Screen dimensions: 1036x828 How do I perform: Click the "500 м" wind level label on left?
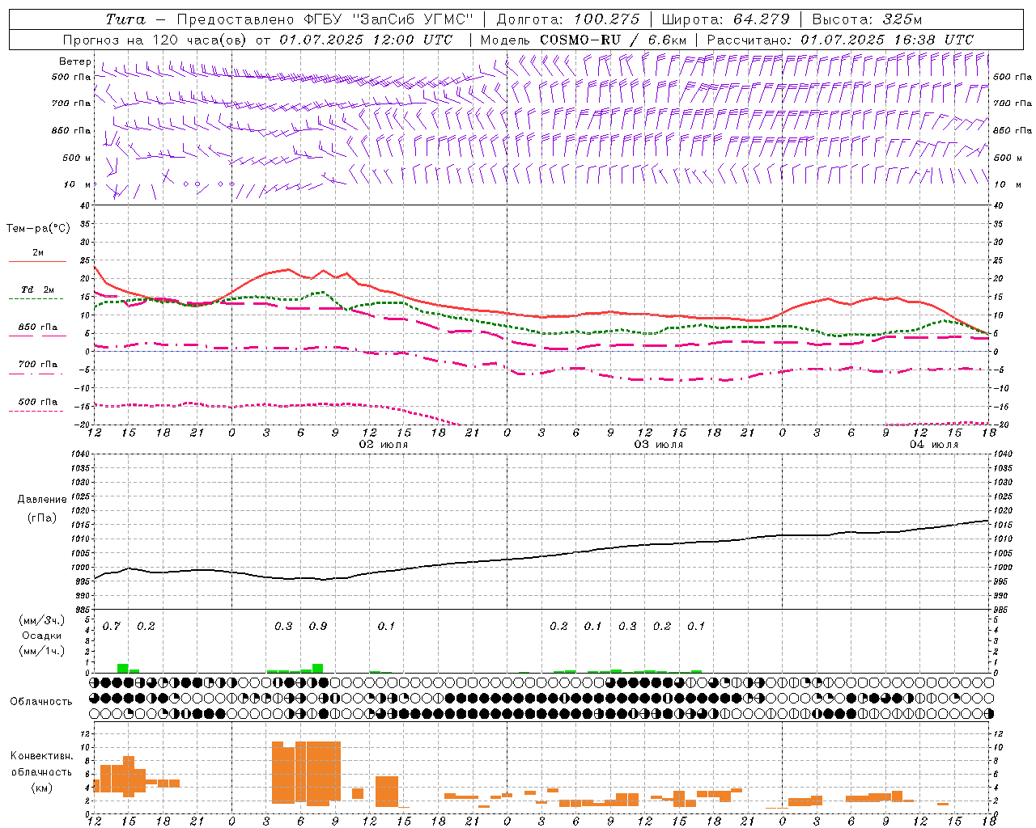click(x=77, y=158)
